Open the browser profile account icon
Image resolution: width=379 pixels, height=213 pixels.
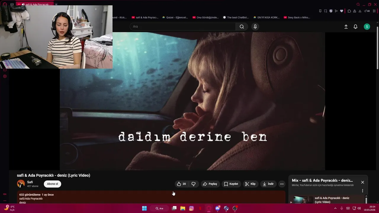coord(354,11)
